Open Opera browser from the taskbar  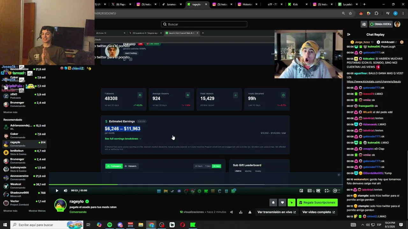point(183,225)
